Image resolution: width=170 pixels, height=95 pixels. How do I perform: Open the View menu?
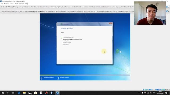pyautogui.click(x=12, y=4)
